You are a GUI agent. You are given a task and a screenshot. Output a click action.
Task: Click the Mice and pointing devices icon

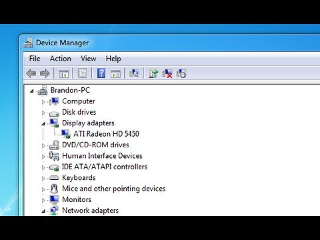tap(54, 189)
